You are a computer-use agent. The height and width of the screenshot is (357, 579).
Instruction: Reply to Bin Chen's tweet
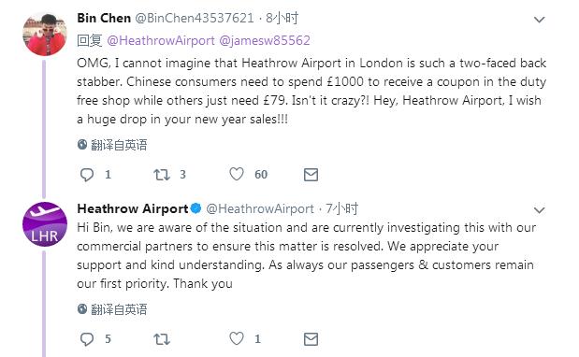coord(87,175)
